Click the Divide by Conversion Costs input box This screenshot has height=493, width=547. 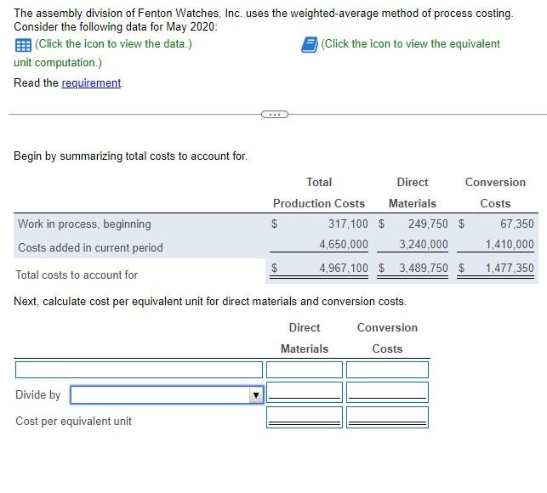[x=387, y=392]
